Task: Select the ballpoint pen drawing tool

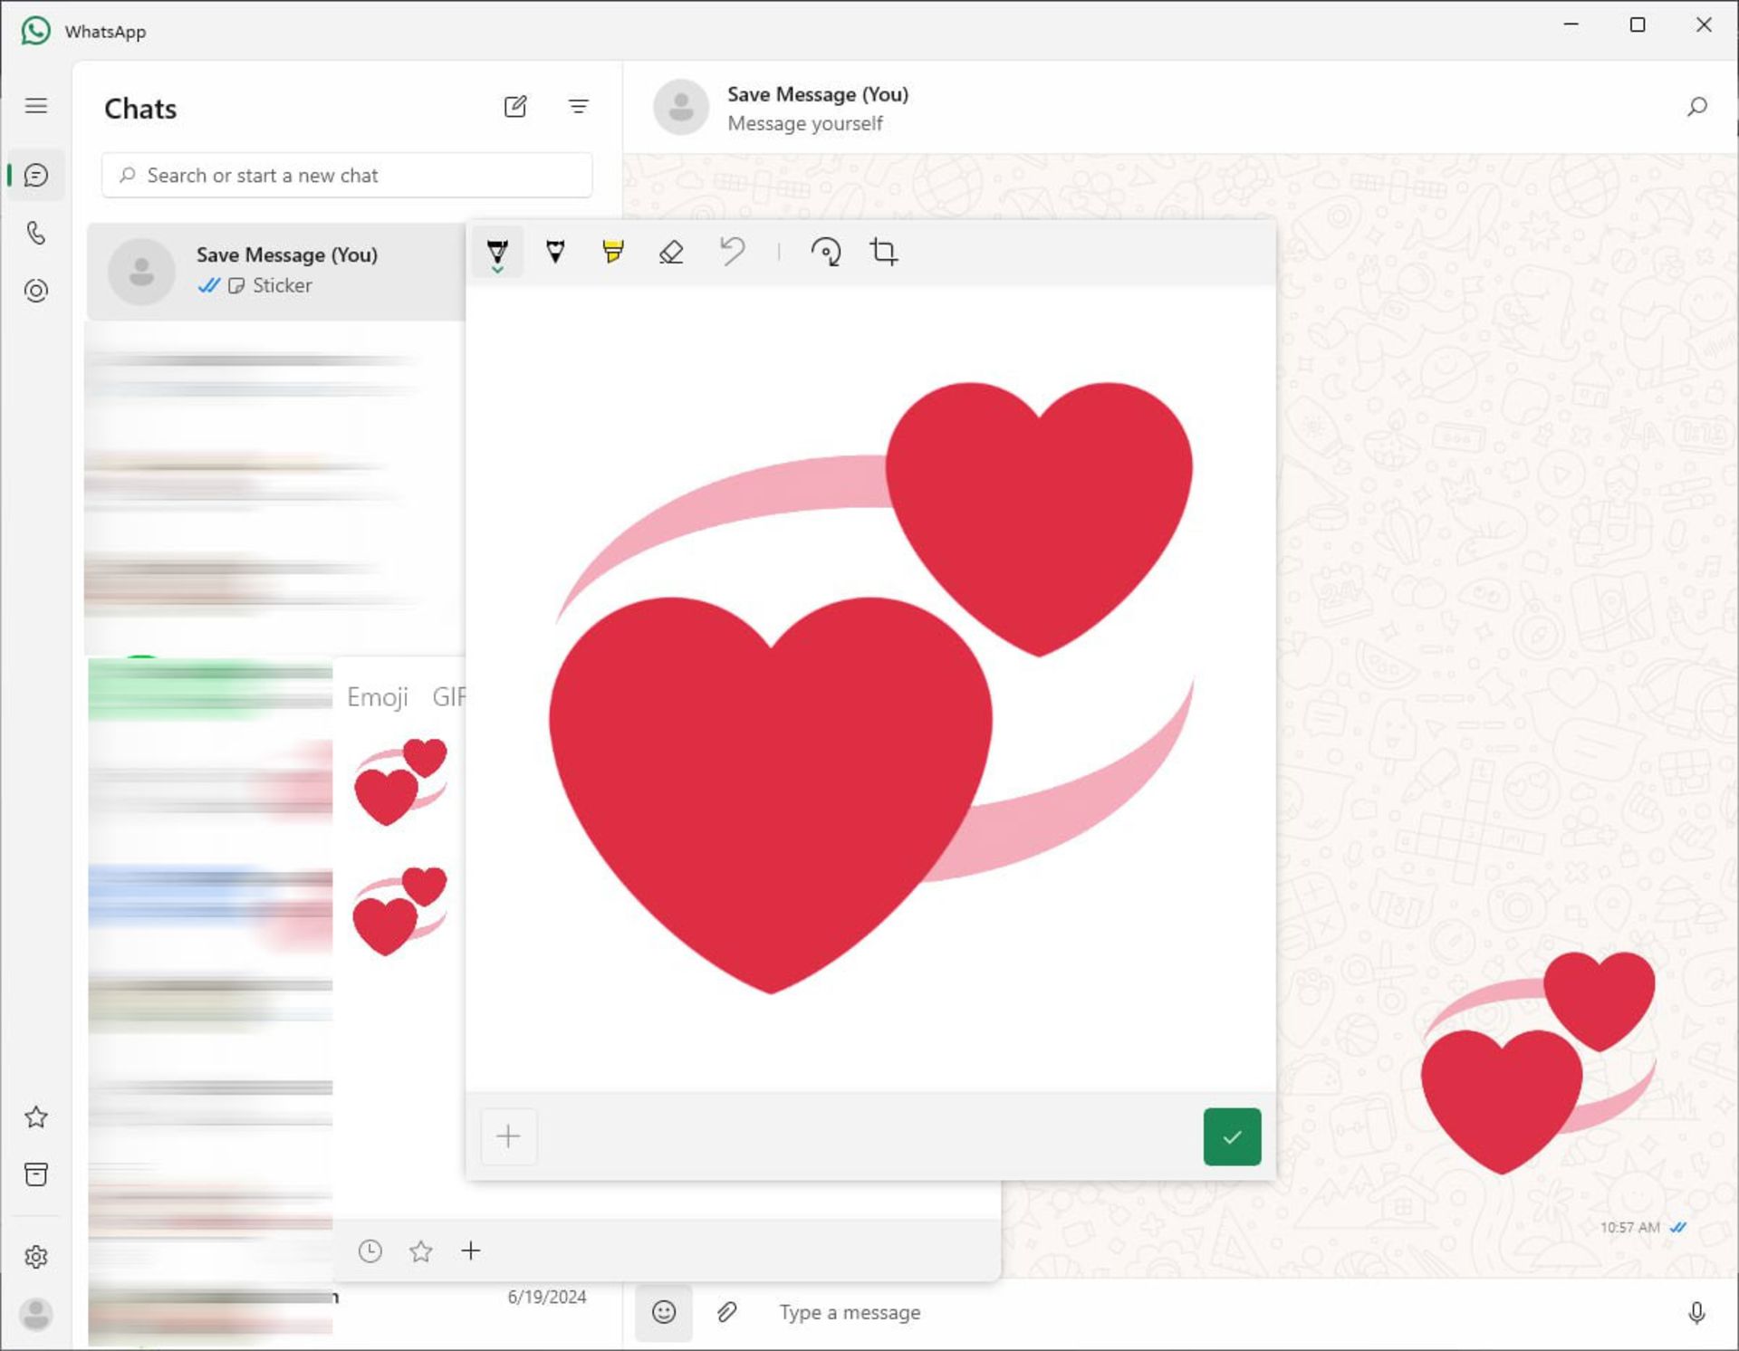Action: click(x=497, y=248)
